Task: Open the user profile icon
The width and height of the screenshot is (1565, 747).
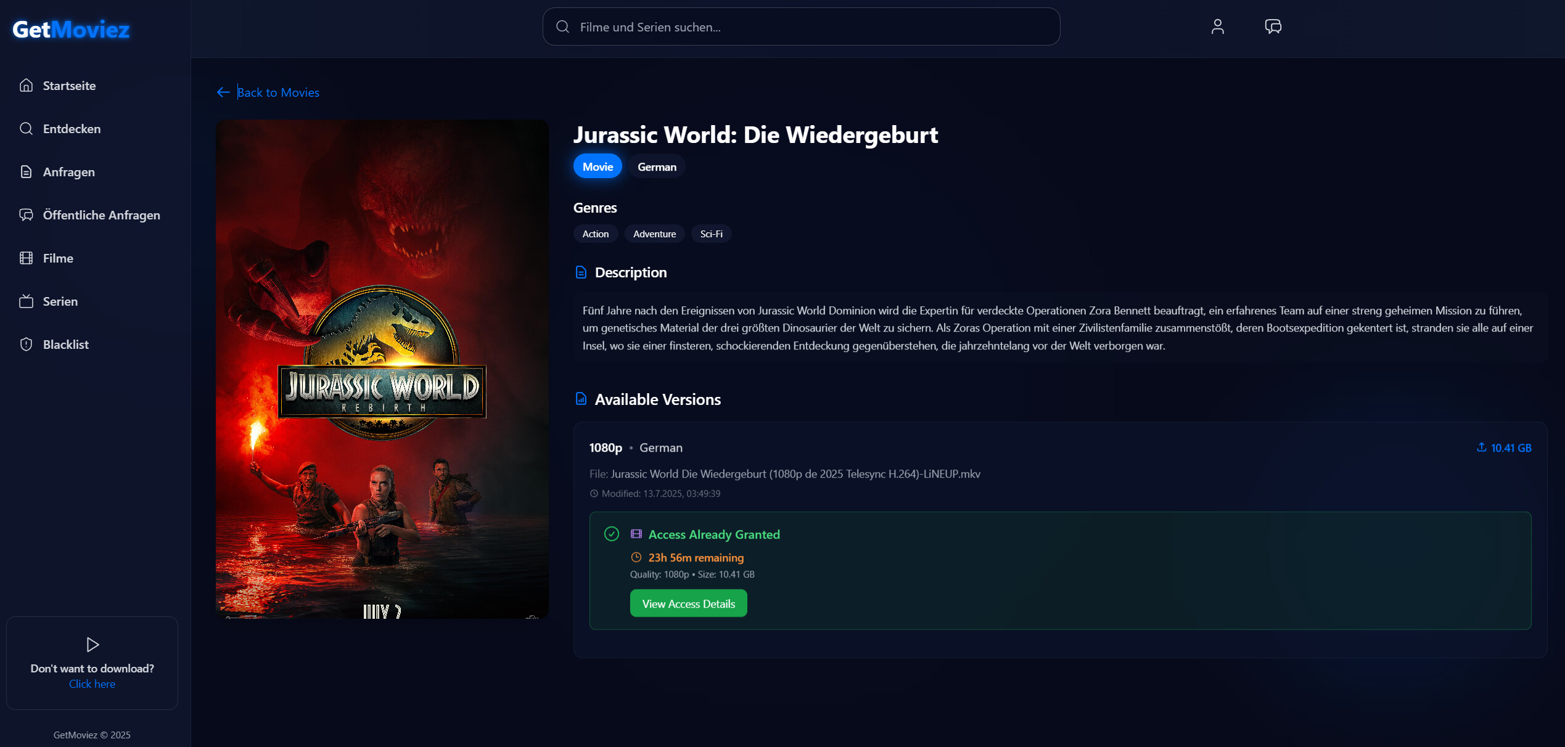Action: (x=1217, y=27)
